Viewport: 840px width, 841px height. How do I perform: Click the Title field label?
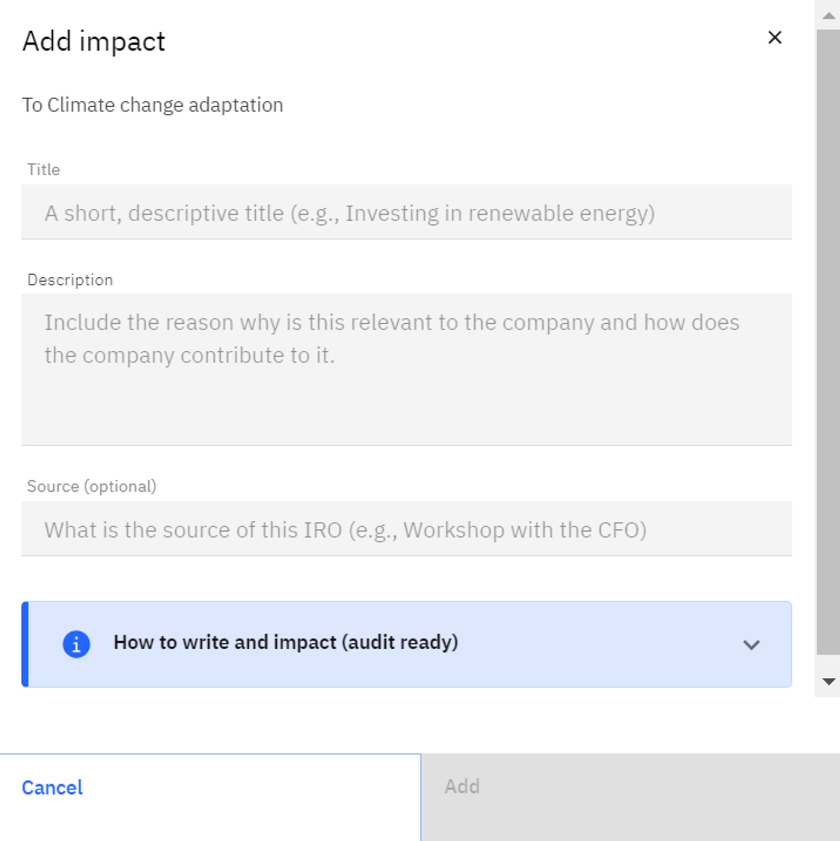[x=44, y=170]
